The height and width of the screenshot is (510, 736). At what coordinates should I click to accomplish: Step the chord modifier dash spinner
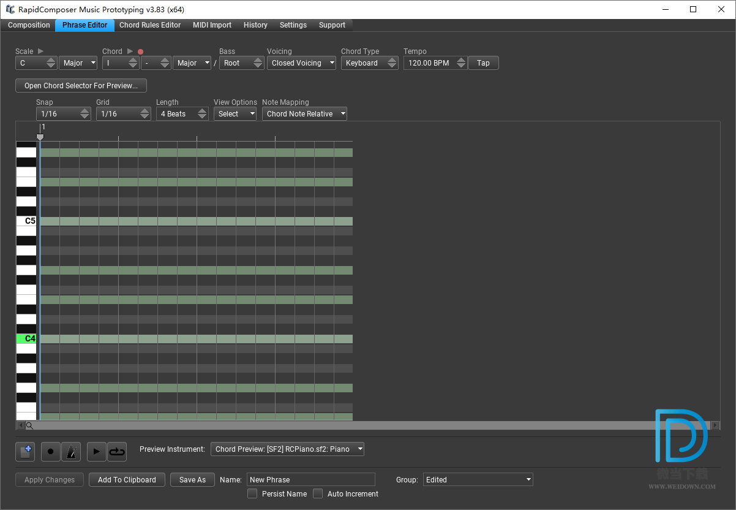[x=165, y=63]
